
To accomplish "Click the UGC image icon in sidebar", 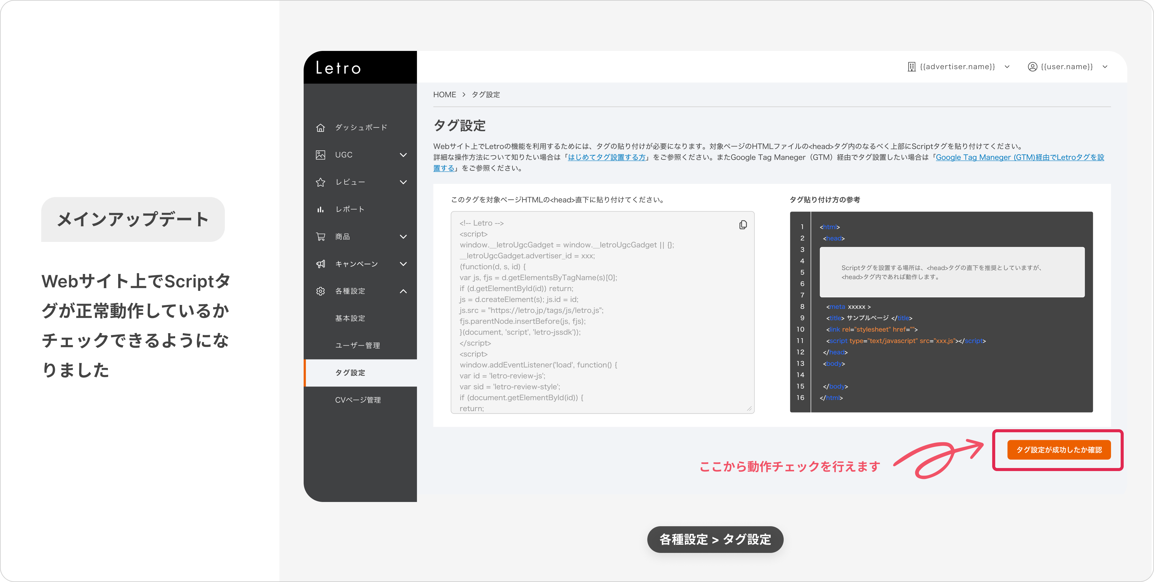I will pyautogui.click(x=320, y=155).
